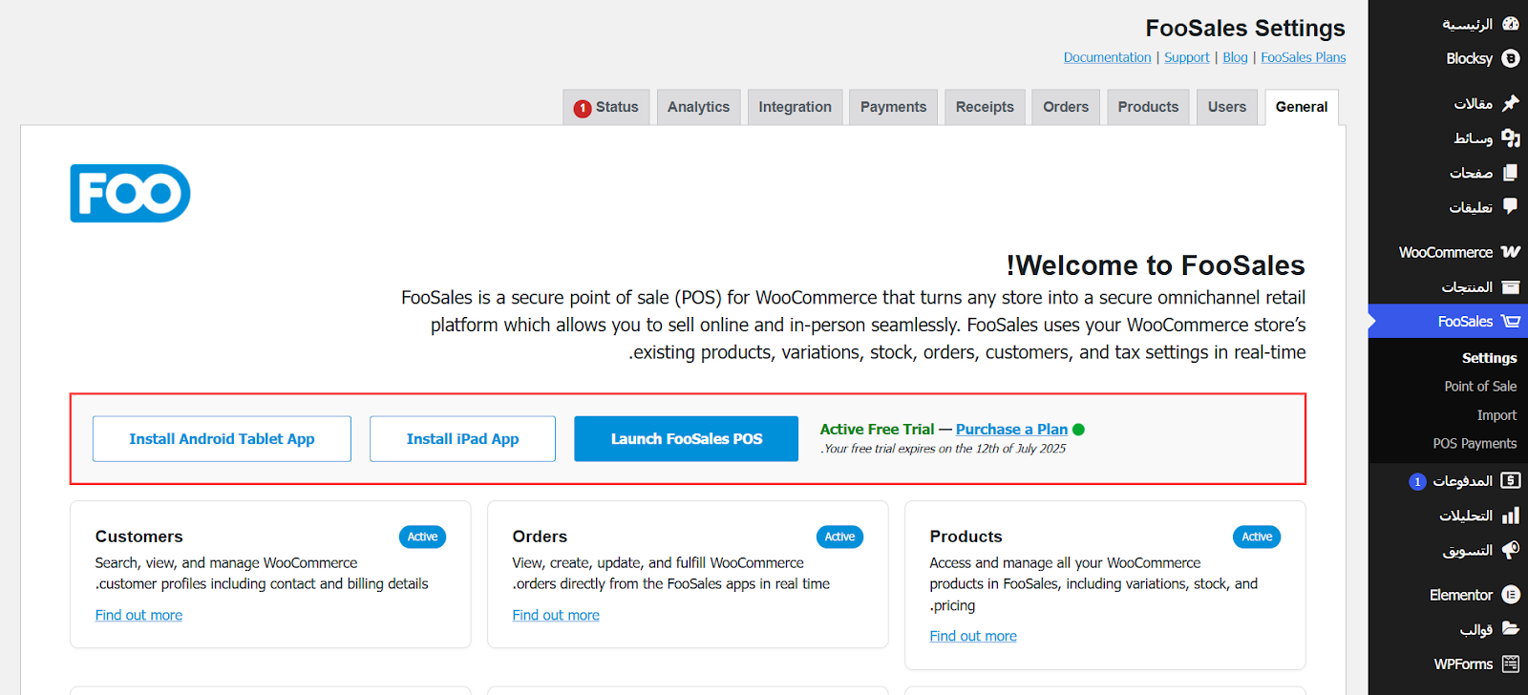
Task: Switch to the Status tab
Action: point(606,107)
